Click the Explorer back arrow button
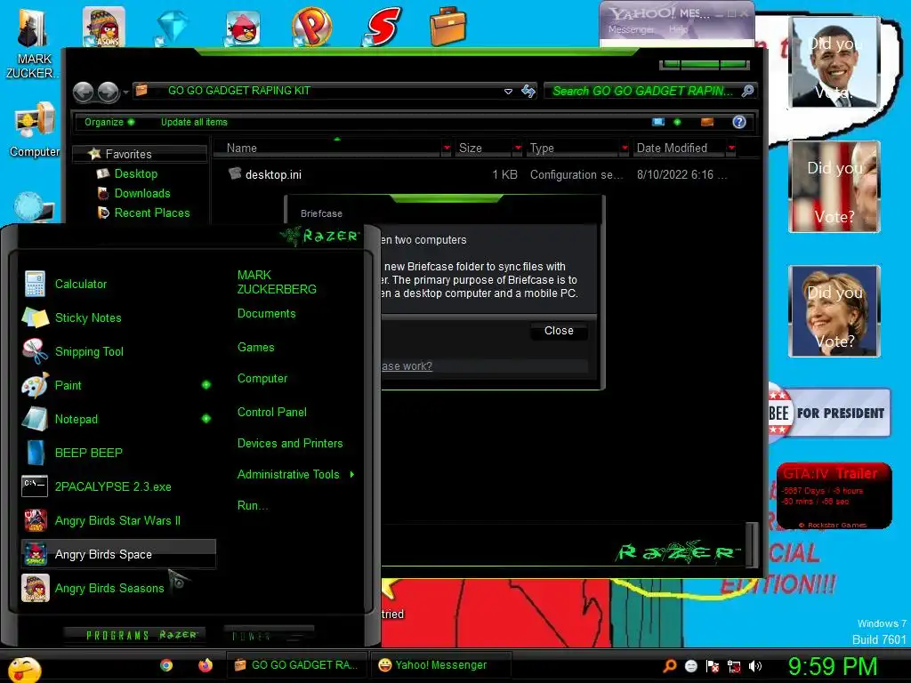This screenshot has width=911, height=683. (x=83, y=92)
